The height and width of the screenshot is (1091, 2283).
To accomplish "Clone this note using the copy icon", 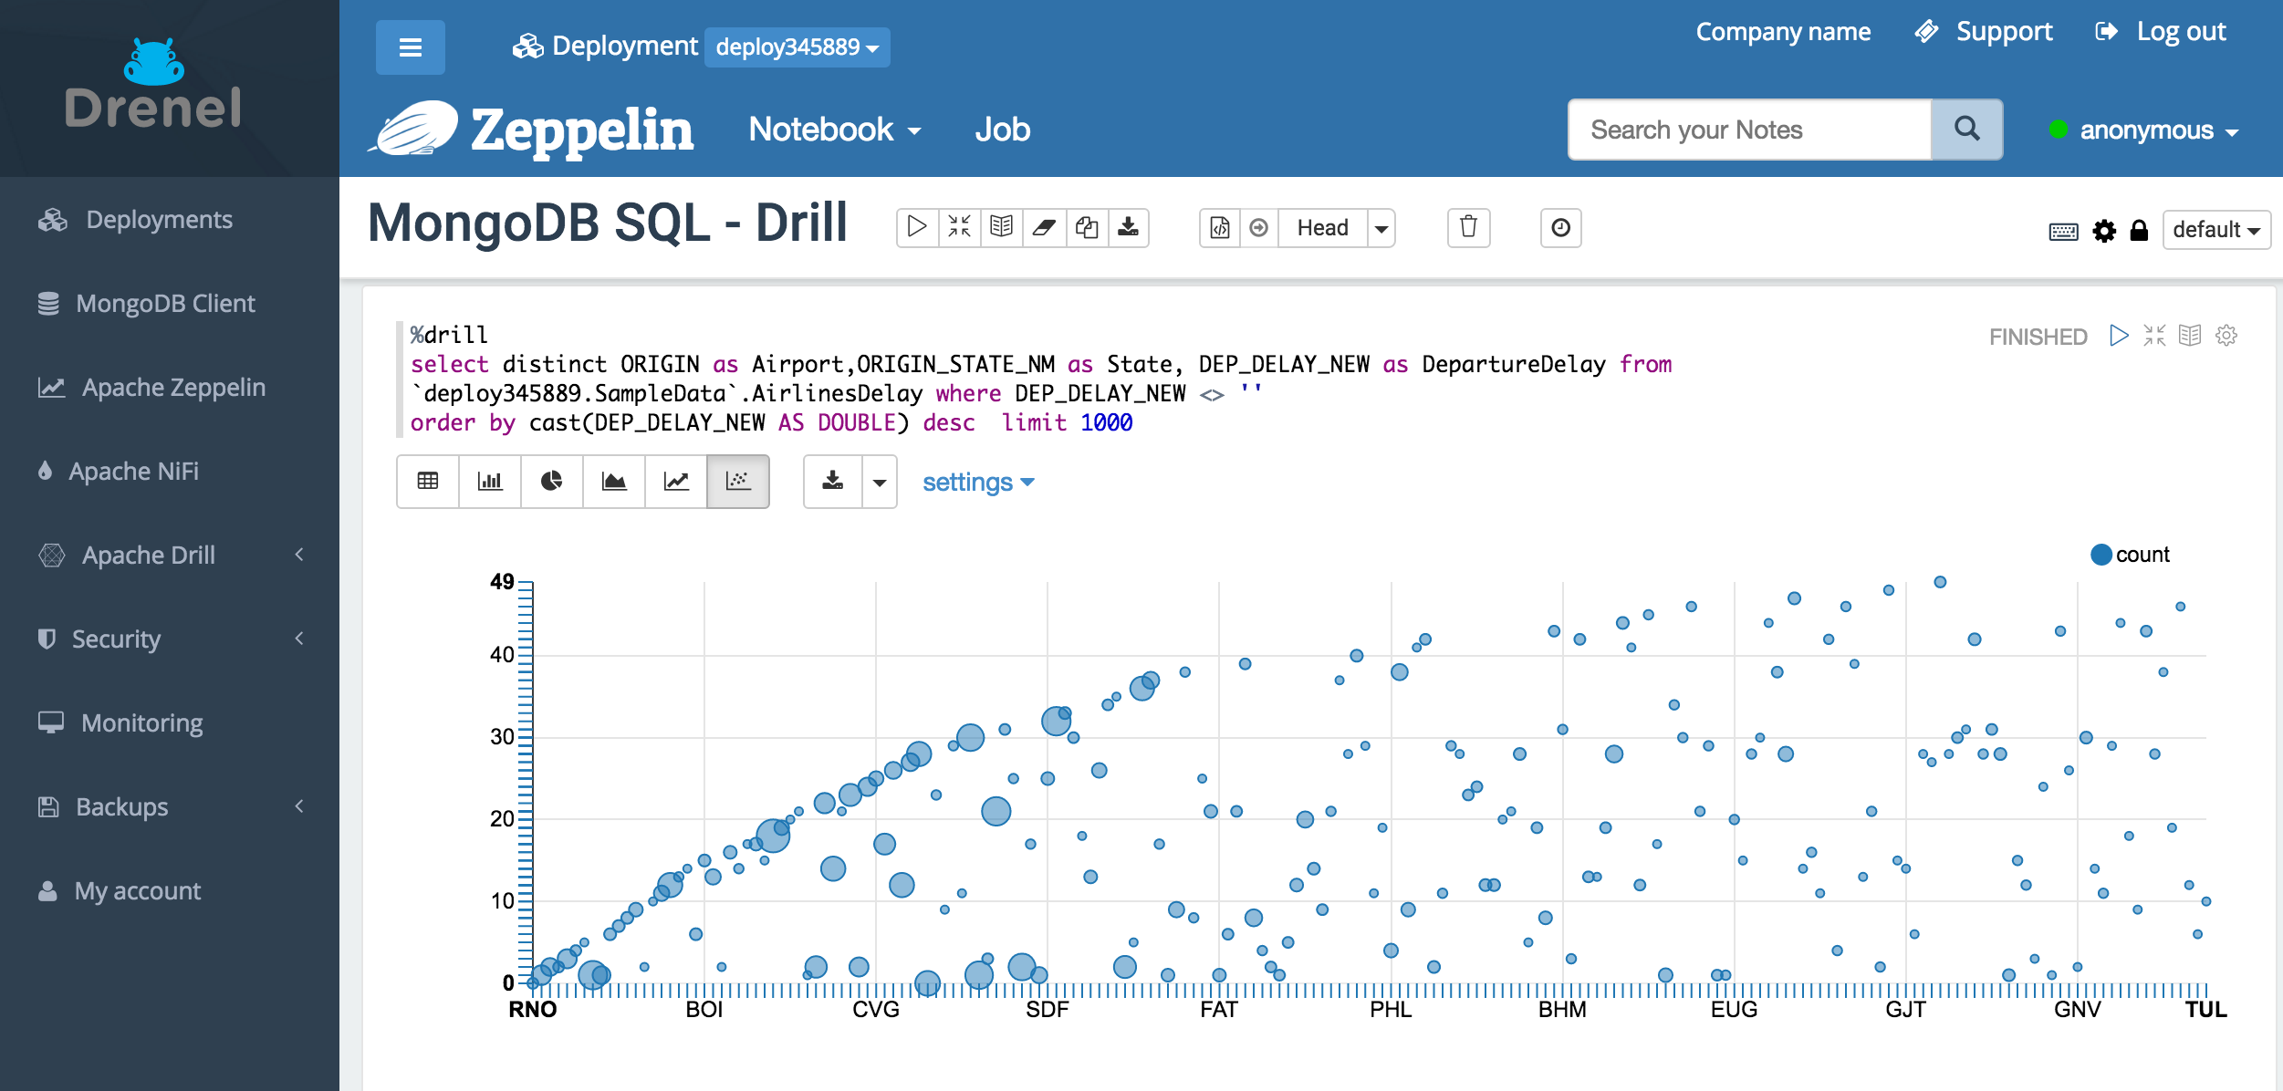I will pos(1087,227).
